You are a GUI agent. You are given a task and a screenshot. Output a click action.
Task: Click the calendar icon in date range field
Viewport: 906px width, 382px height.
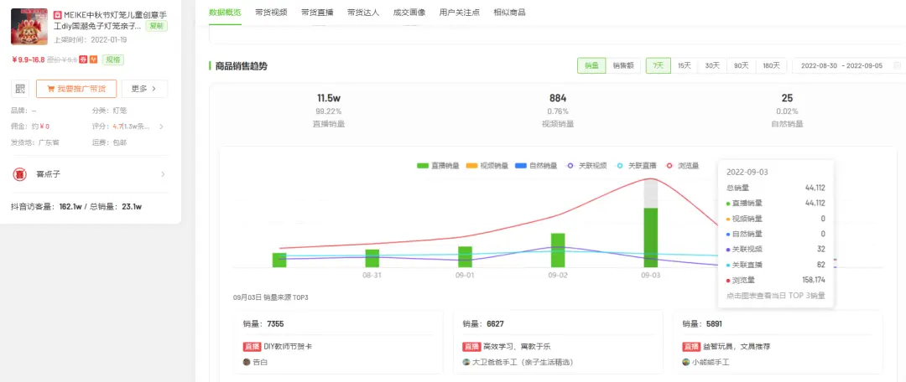point(897,65)
